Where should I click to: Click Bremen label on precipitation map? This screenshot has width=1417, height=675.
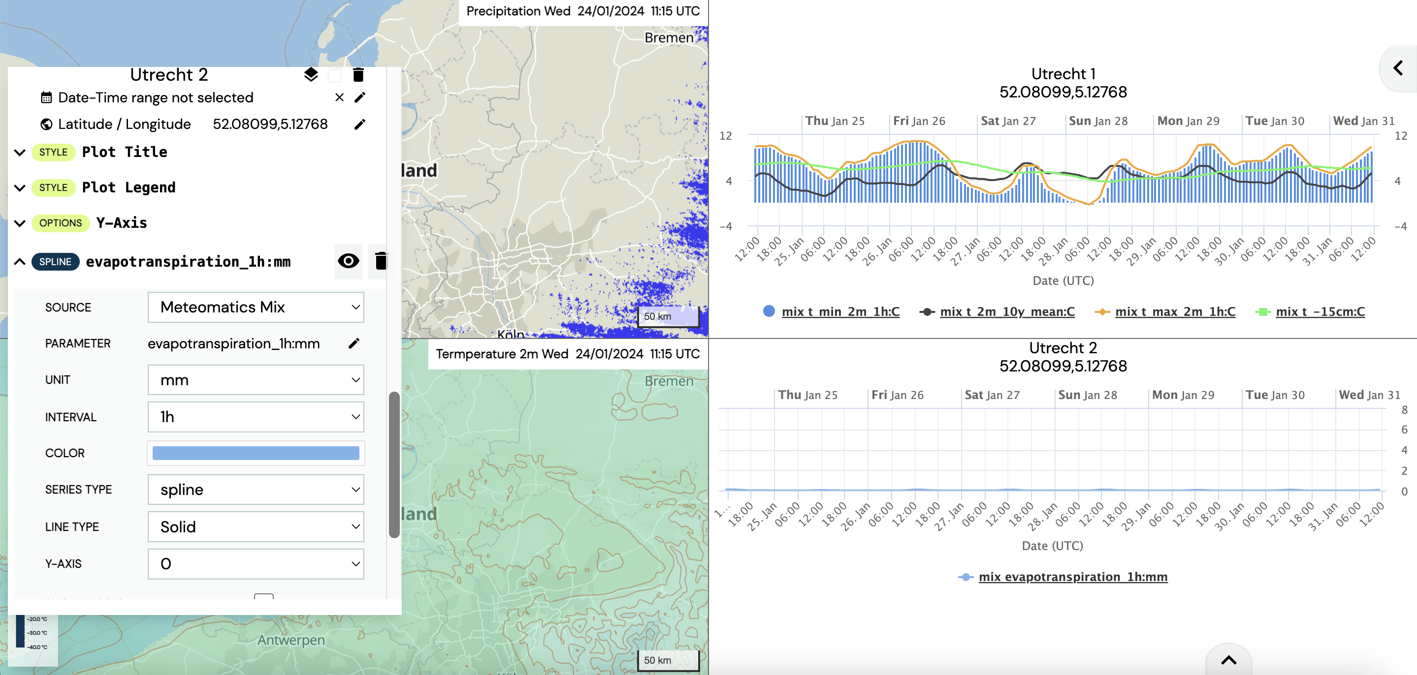pyautogui.click(x=669, y=38)
